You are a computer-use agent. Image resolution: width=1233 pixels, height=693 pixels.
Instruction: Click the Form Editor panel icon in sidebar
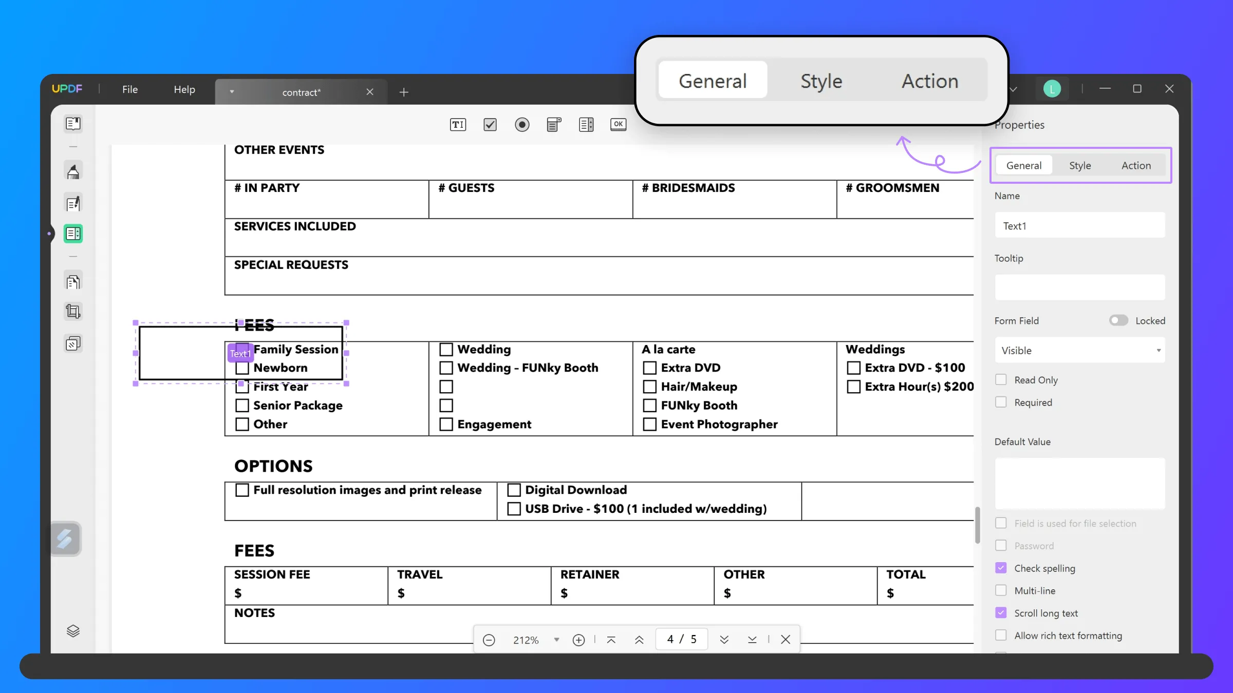pyautogui.click(x=73, y=234)
